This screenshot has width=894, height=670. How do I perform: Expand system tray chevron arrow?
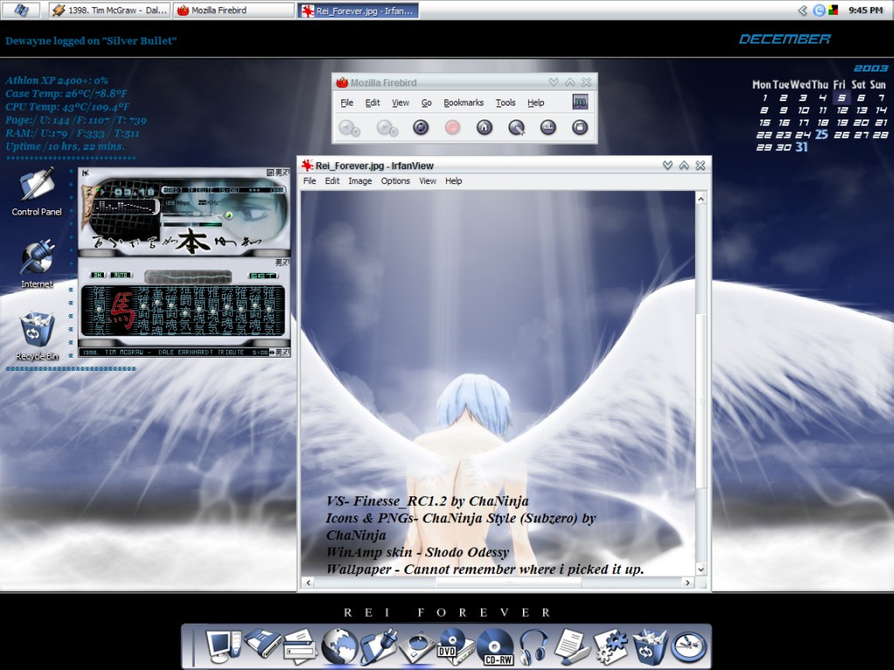coord(802,10)
